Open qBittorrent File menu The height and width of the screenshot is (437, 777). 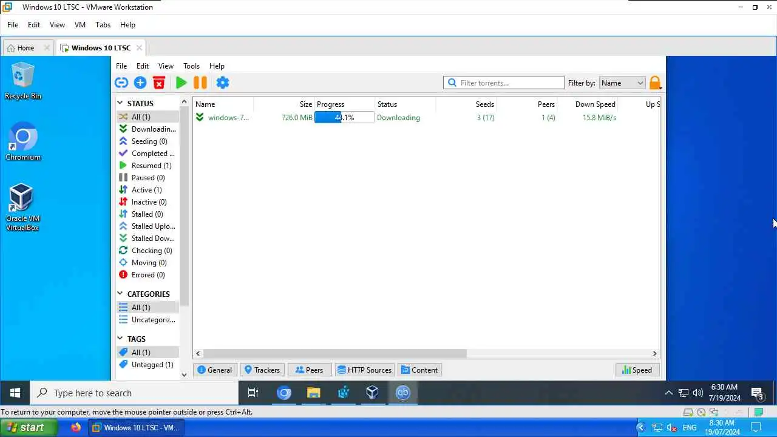(121, 66)
